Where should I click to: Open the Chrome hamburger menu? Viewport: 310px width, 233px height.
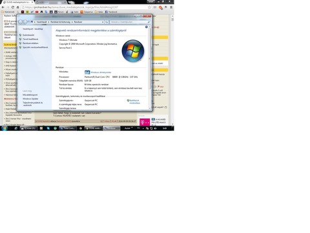(x=171, y=7)
